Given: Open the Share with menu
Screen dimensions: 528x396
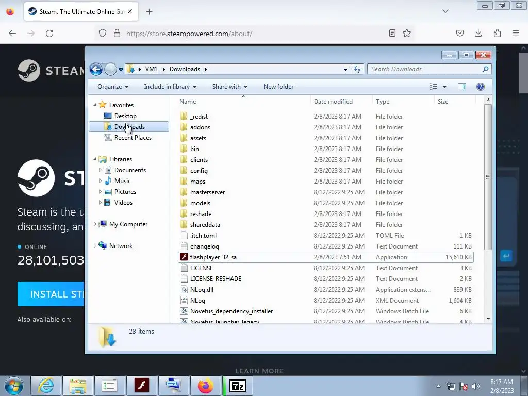Looking at the screenshot, I should coord(229,87).
